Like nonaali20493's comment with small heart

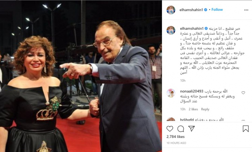pyautogui.click(x=243, y=93)
